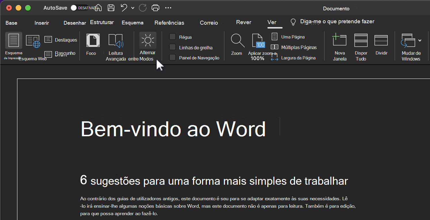430x220 pixels.
Task: Open the Rever tab
Action: pyautogui.click(x=244, y=22)
